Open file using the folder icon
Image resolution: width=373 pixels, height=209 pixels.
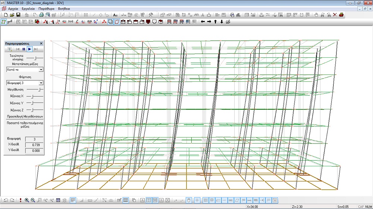[x=12, y=15]
